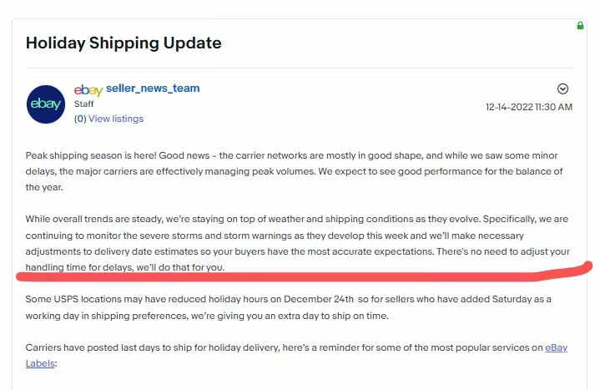The width and height of the screenshot is (600, 390).
Task: Click the 'December 24th' text
Action: pos(319,299)
